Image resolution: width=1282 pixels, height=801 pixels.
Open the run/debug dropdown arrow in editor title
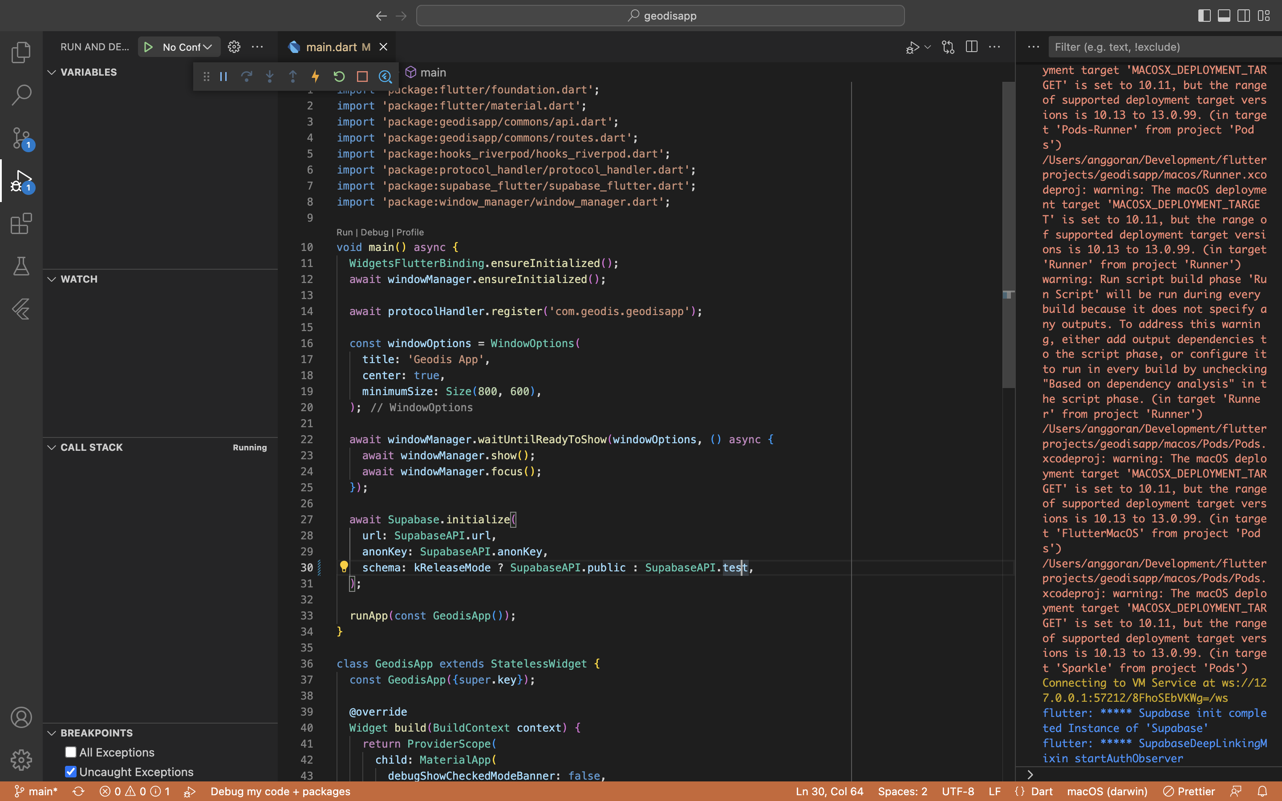pyautogui.click(x=928, y=47)
